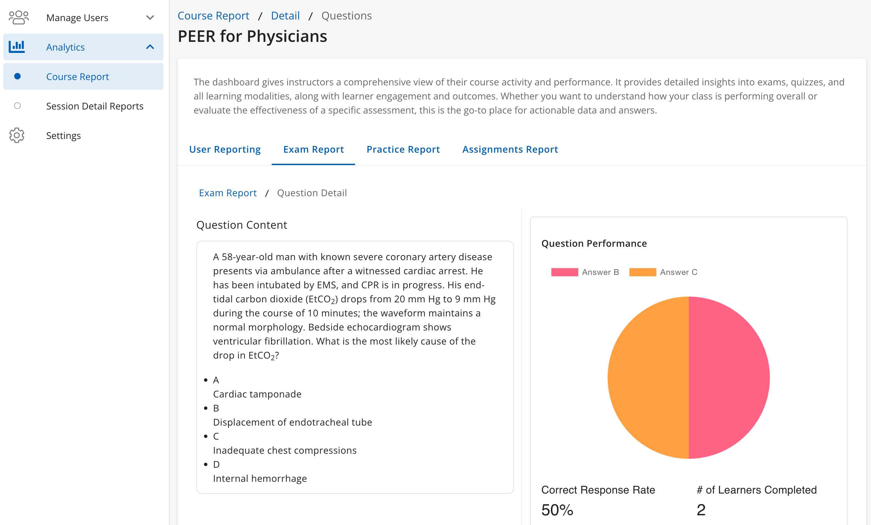Expand the Manage Users section
871x525 pixels.
tap(150, 17)
